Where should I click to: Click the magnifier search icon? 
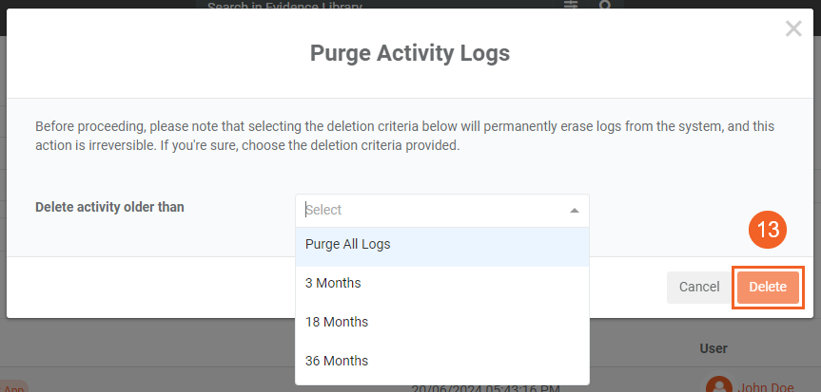[x=605, y=6]
